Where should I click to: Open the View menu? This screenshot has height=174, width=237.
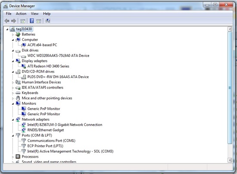click(x=34, y=14)
